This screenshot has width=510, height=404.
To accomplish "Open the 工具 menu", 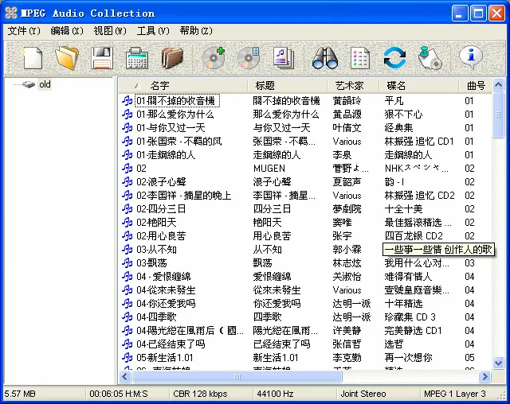I will (153, 31).
